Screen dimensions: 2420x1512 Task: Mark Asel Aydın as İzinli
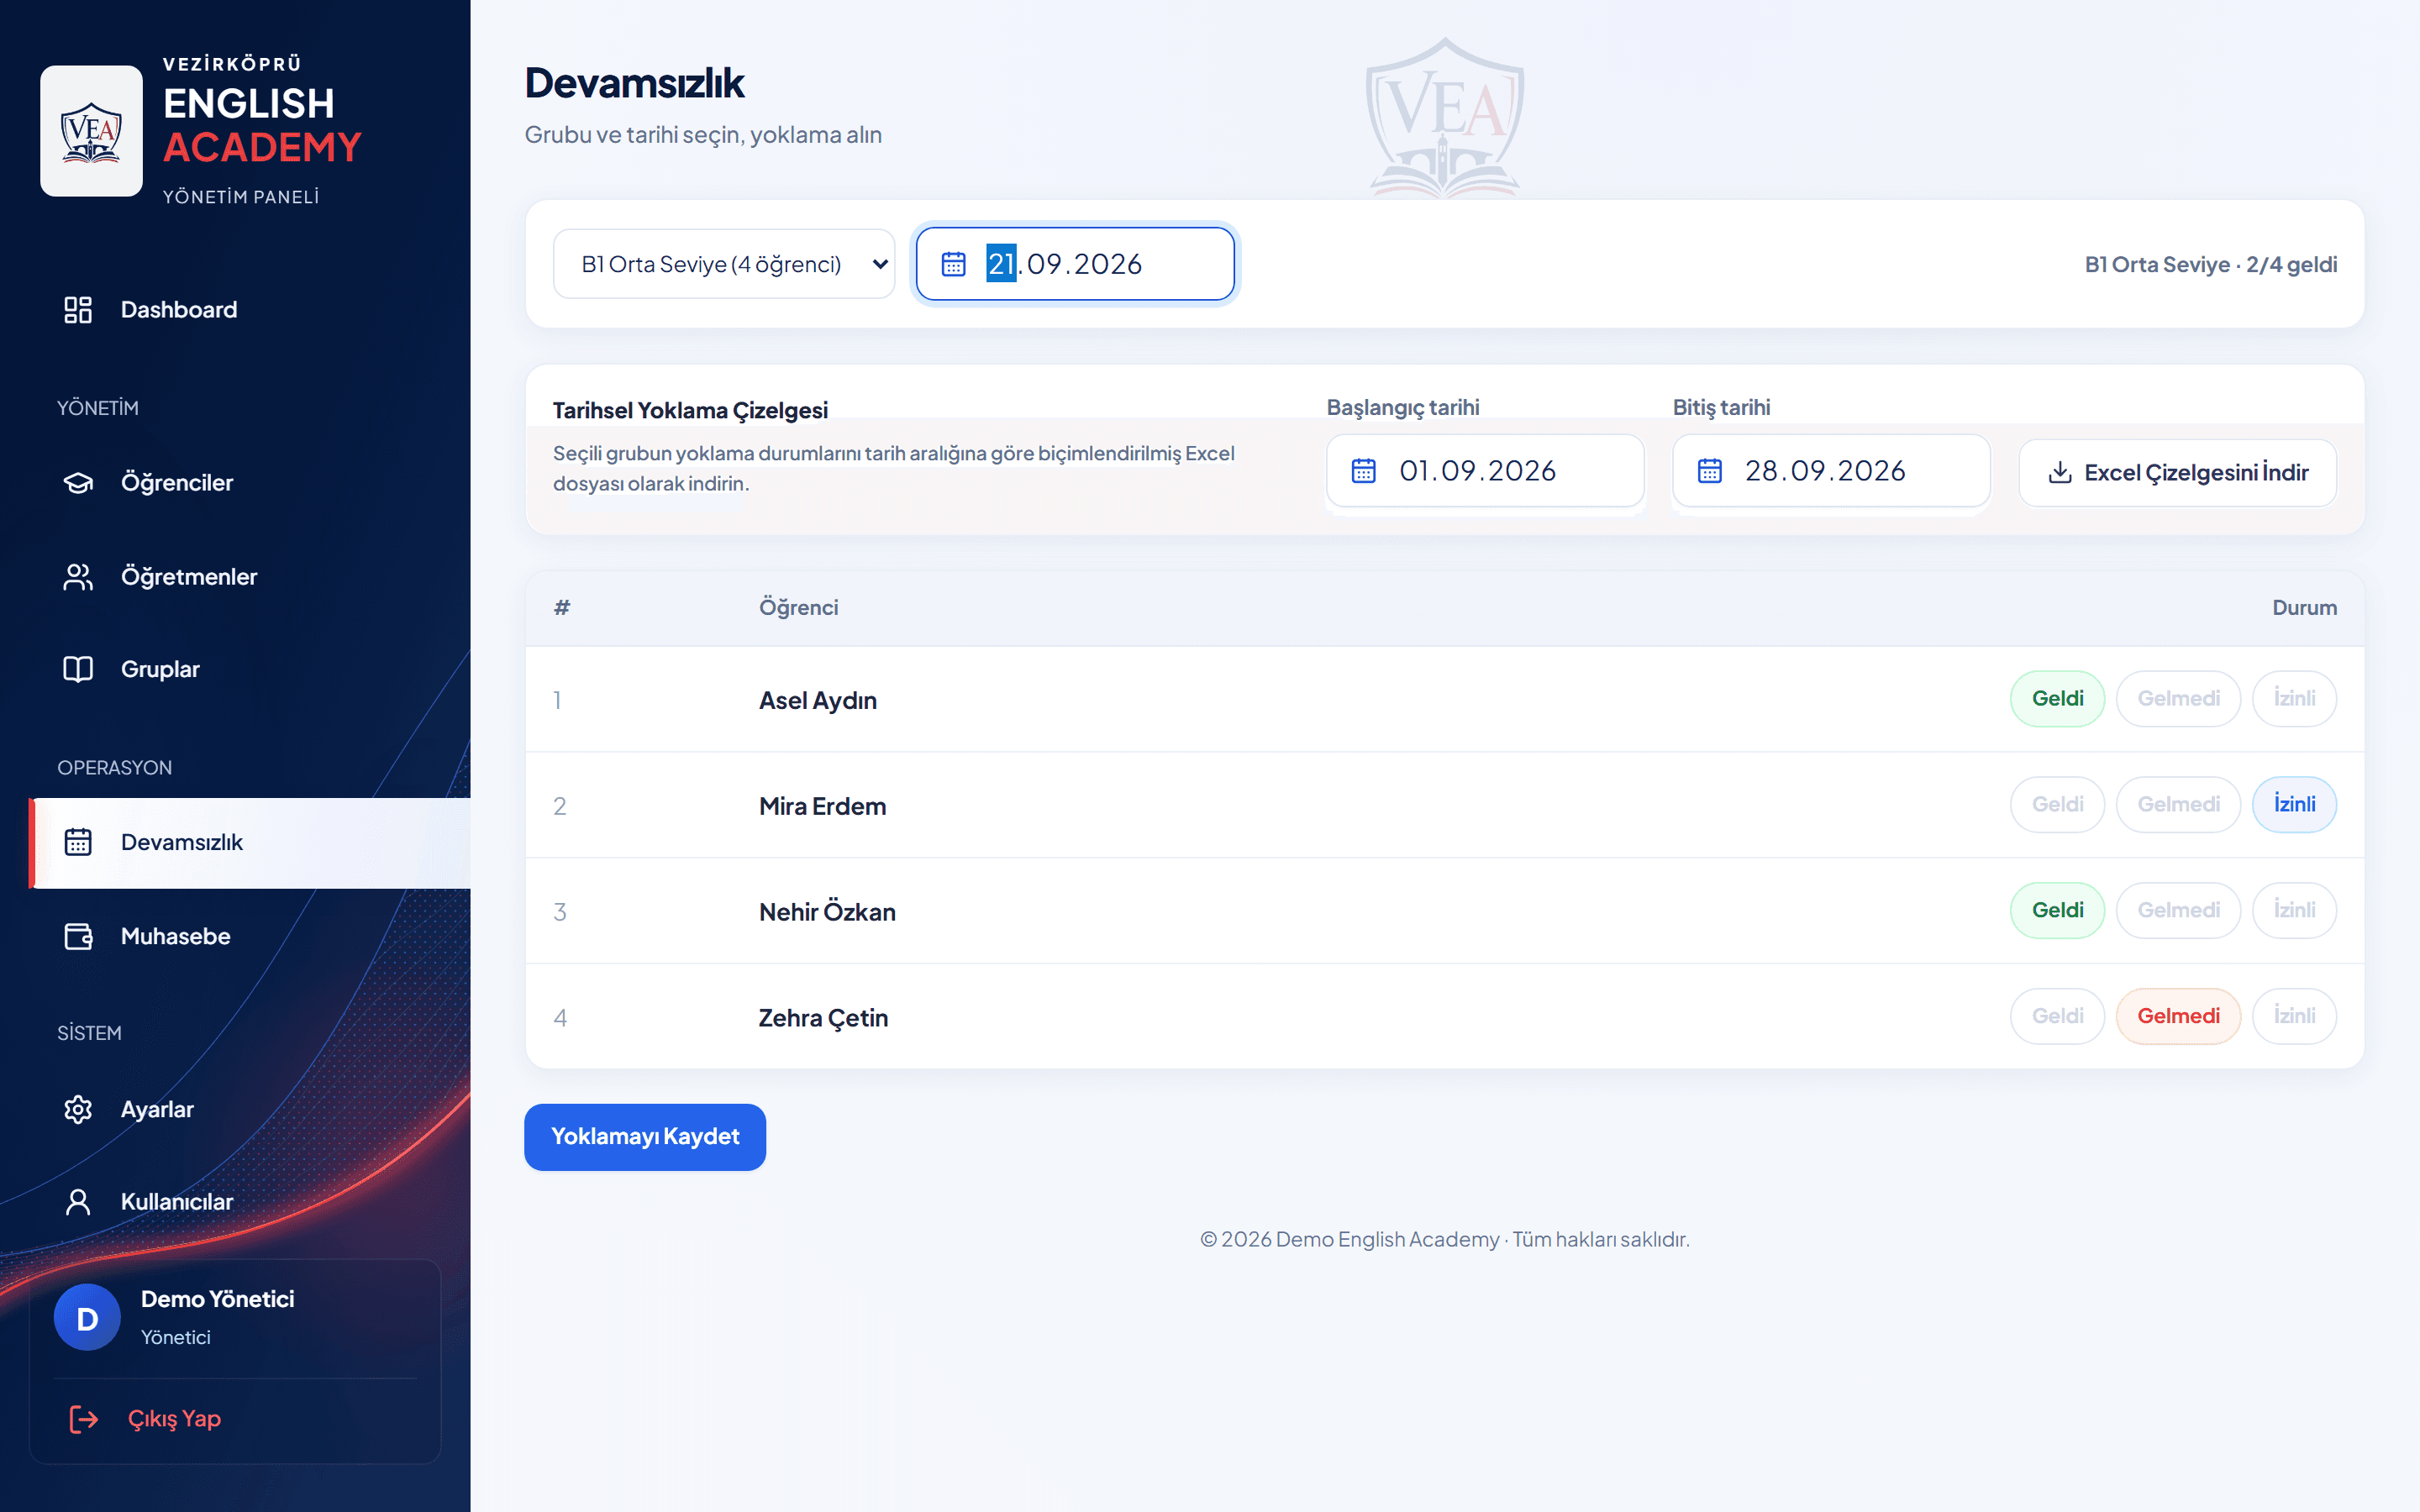(x=2294, y=699)
